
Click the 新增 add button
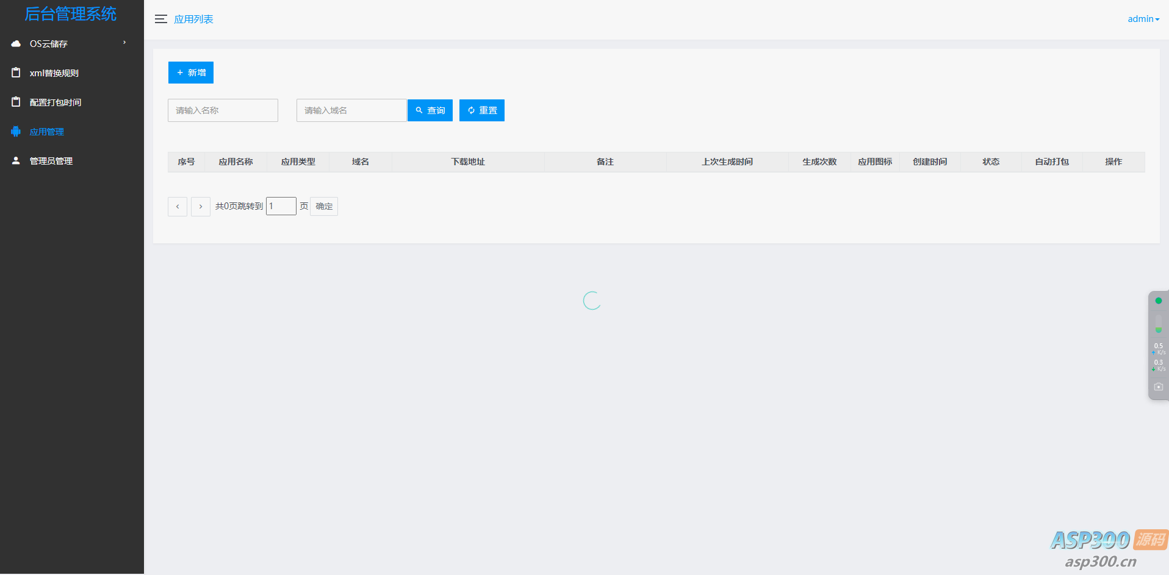pos(191,73)
